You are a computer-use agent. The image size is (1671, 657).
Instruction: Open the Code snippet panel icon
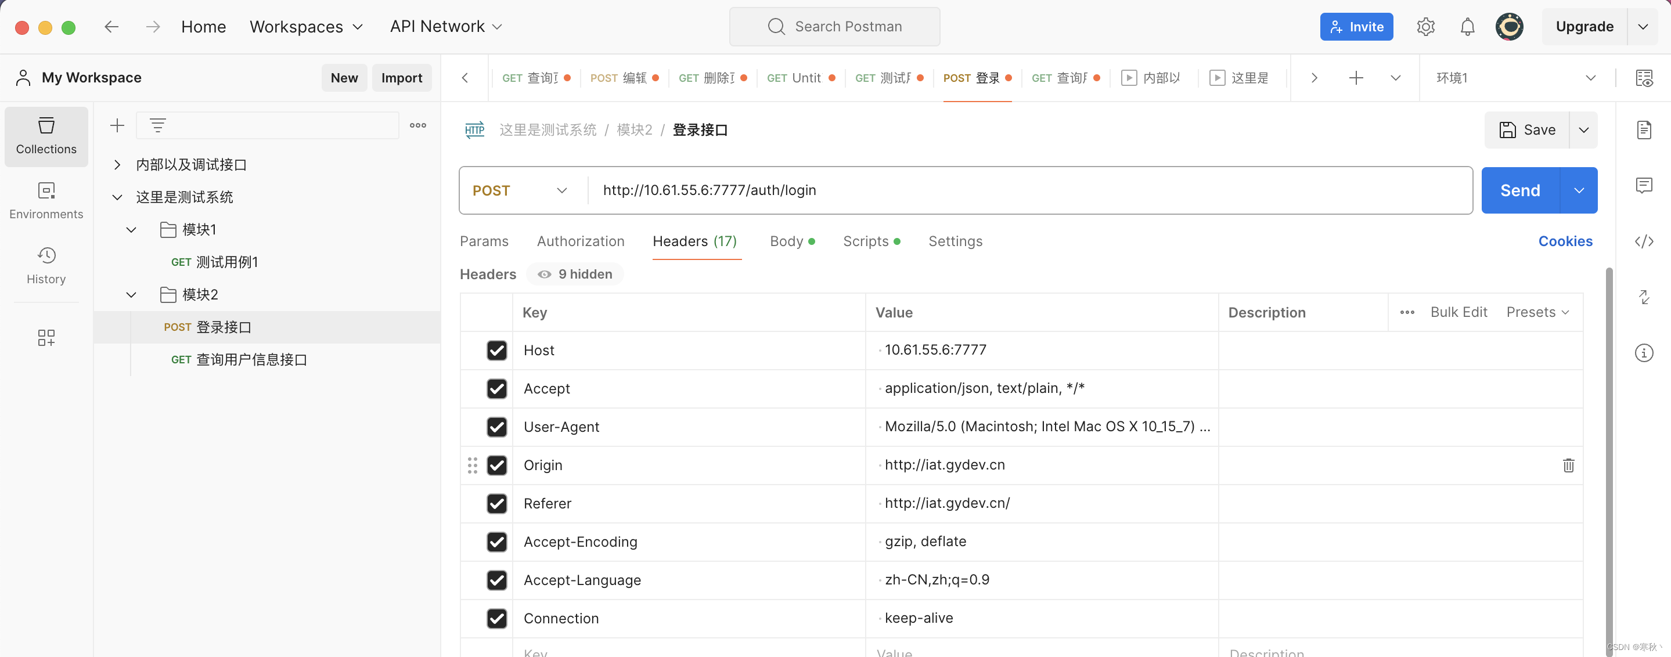coord(1645,241)
